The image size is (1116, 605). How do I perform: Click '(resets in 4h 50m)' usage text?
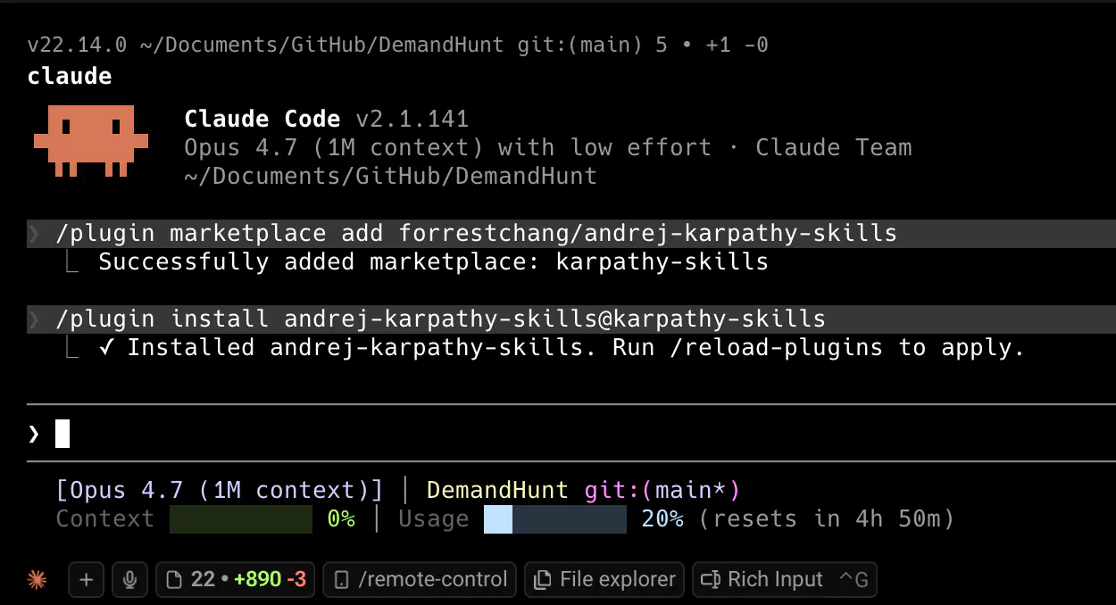(x=827, y=518)
